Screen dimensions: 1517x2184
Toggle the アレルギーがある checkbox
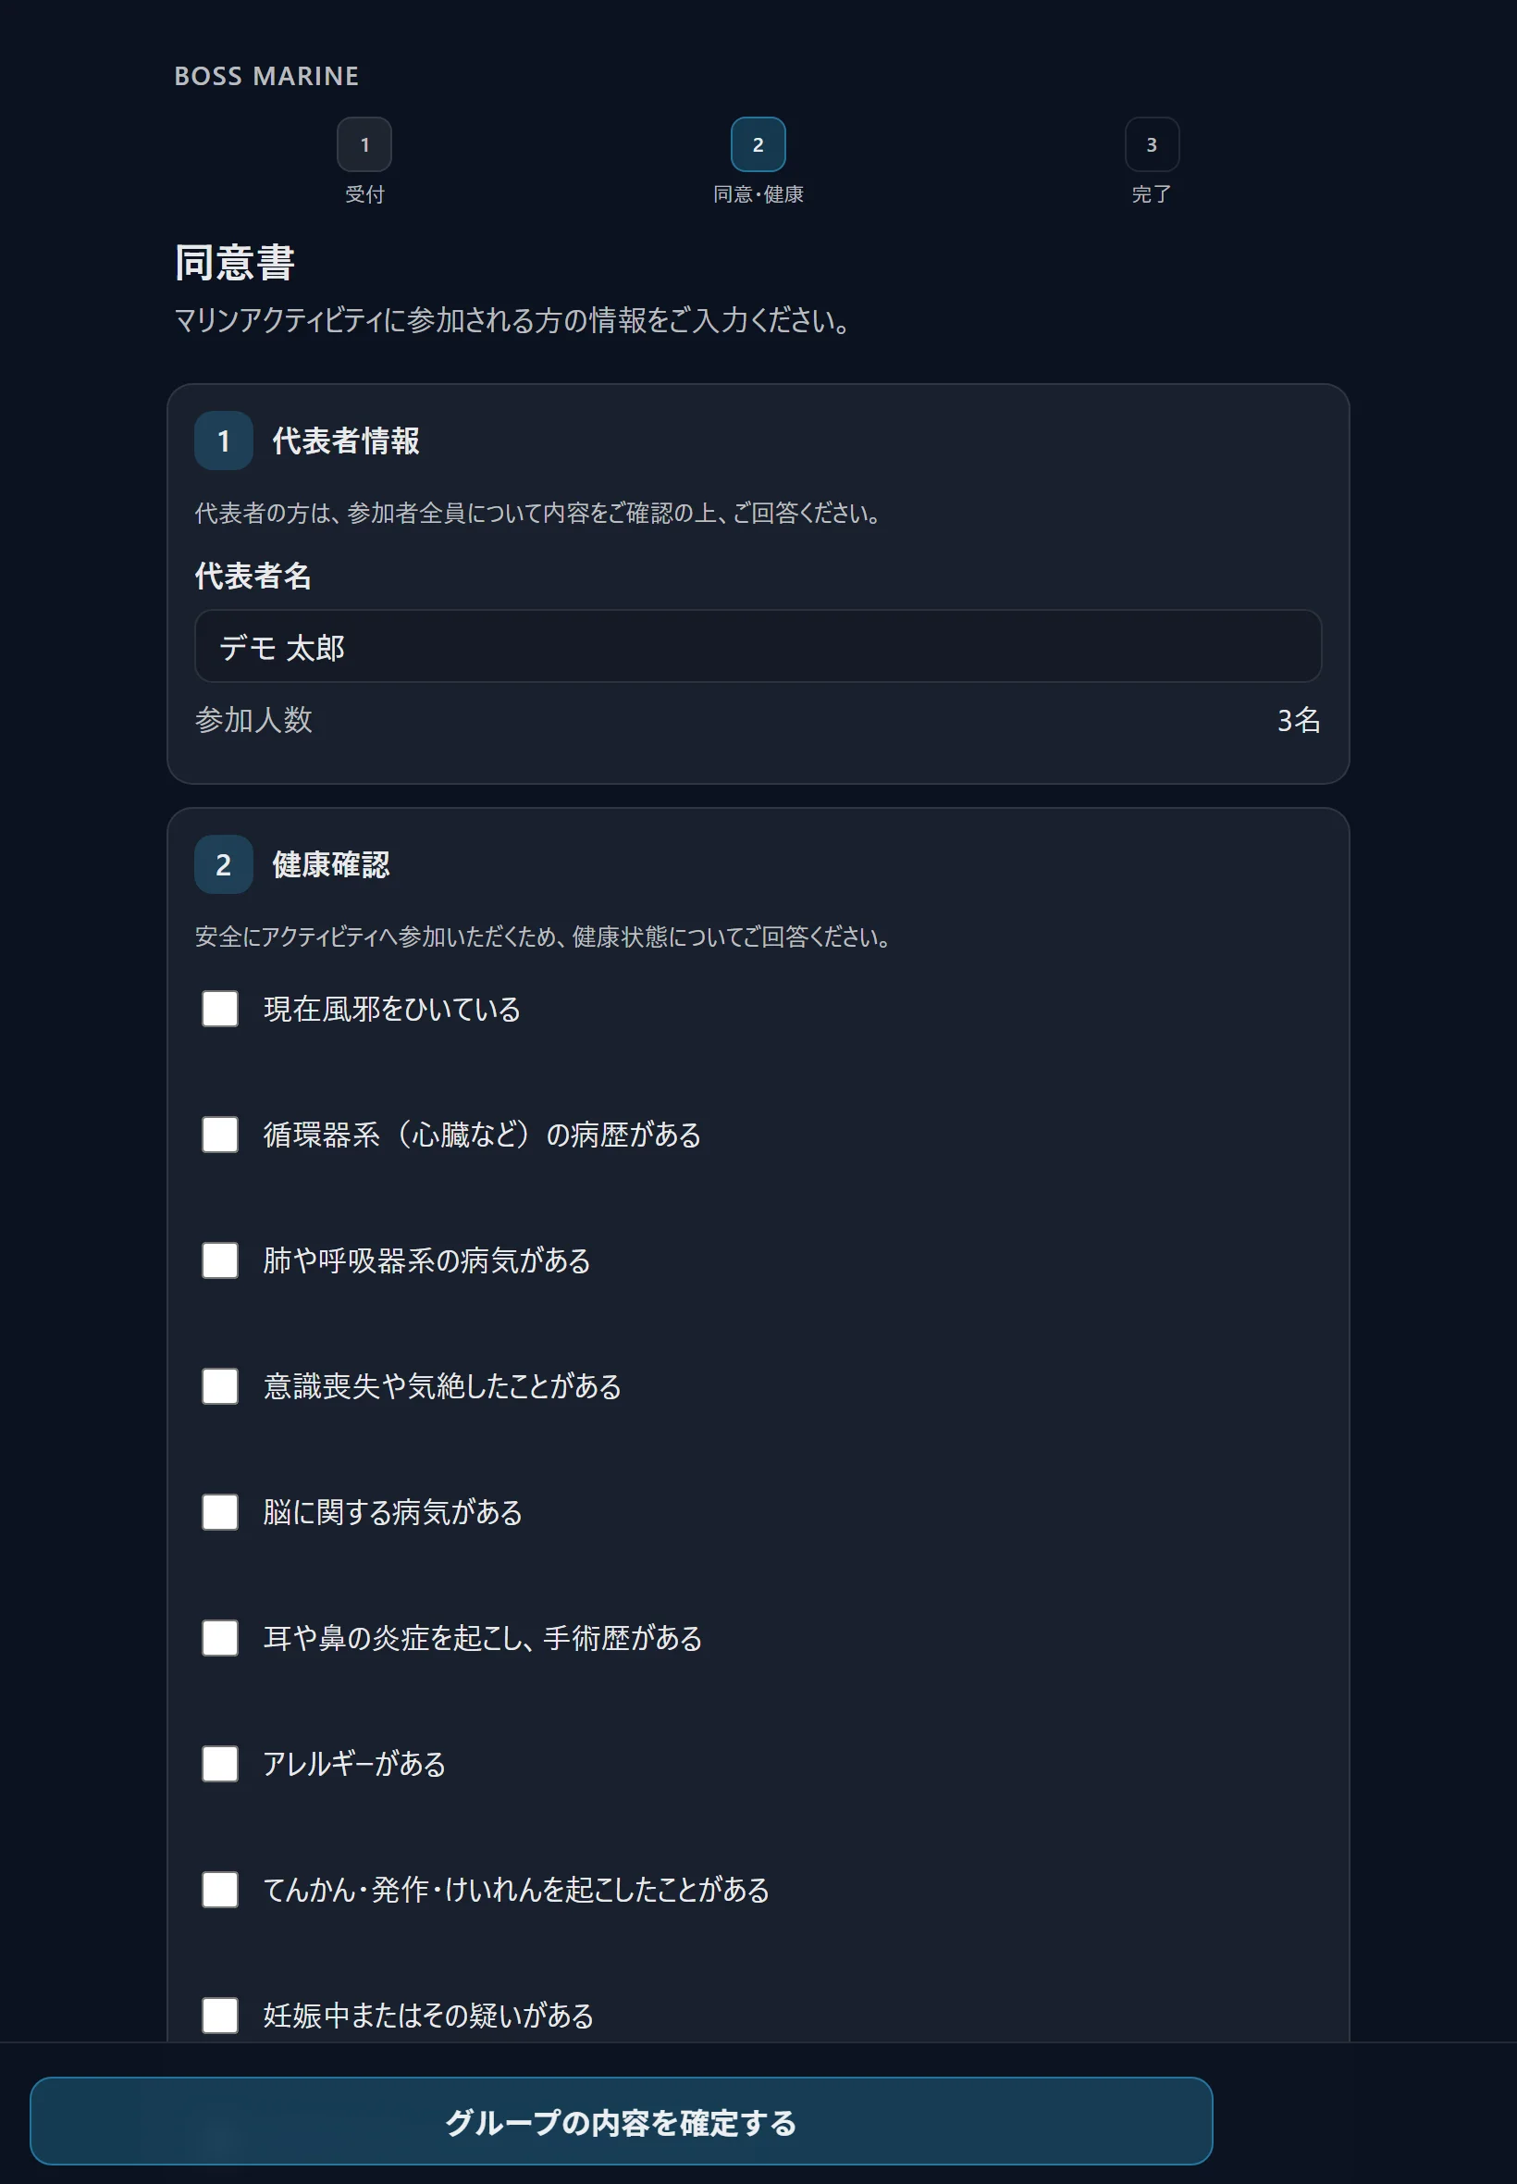click(219, 1764)
